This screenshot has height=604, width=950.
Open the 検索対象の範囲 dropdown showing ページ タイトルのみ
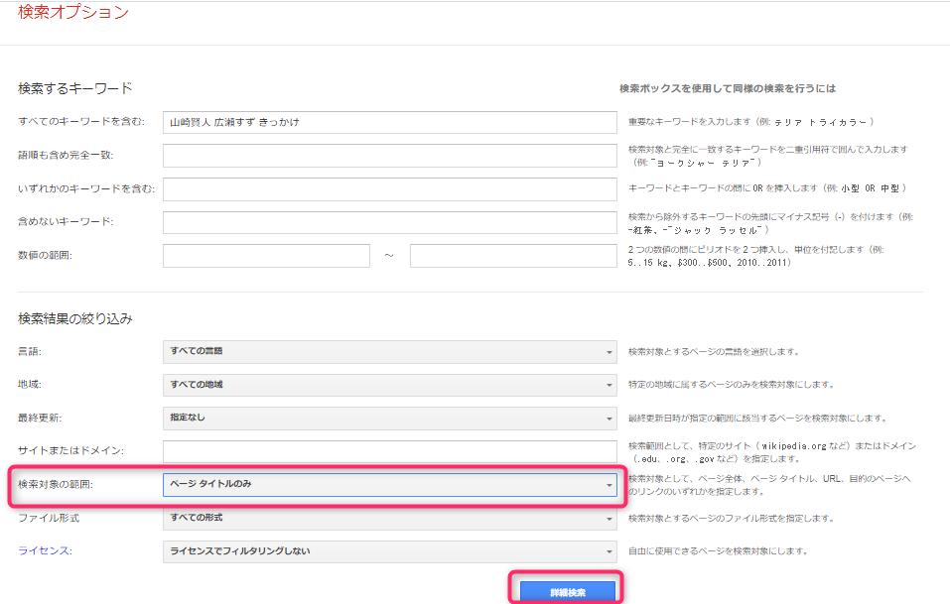pos(389,485)
